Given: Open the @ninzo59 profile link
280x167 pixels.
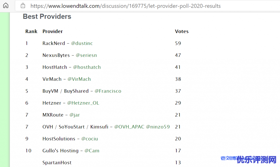Looking at the screenshot, I should point(158,127).
